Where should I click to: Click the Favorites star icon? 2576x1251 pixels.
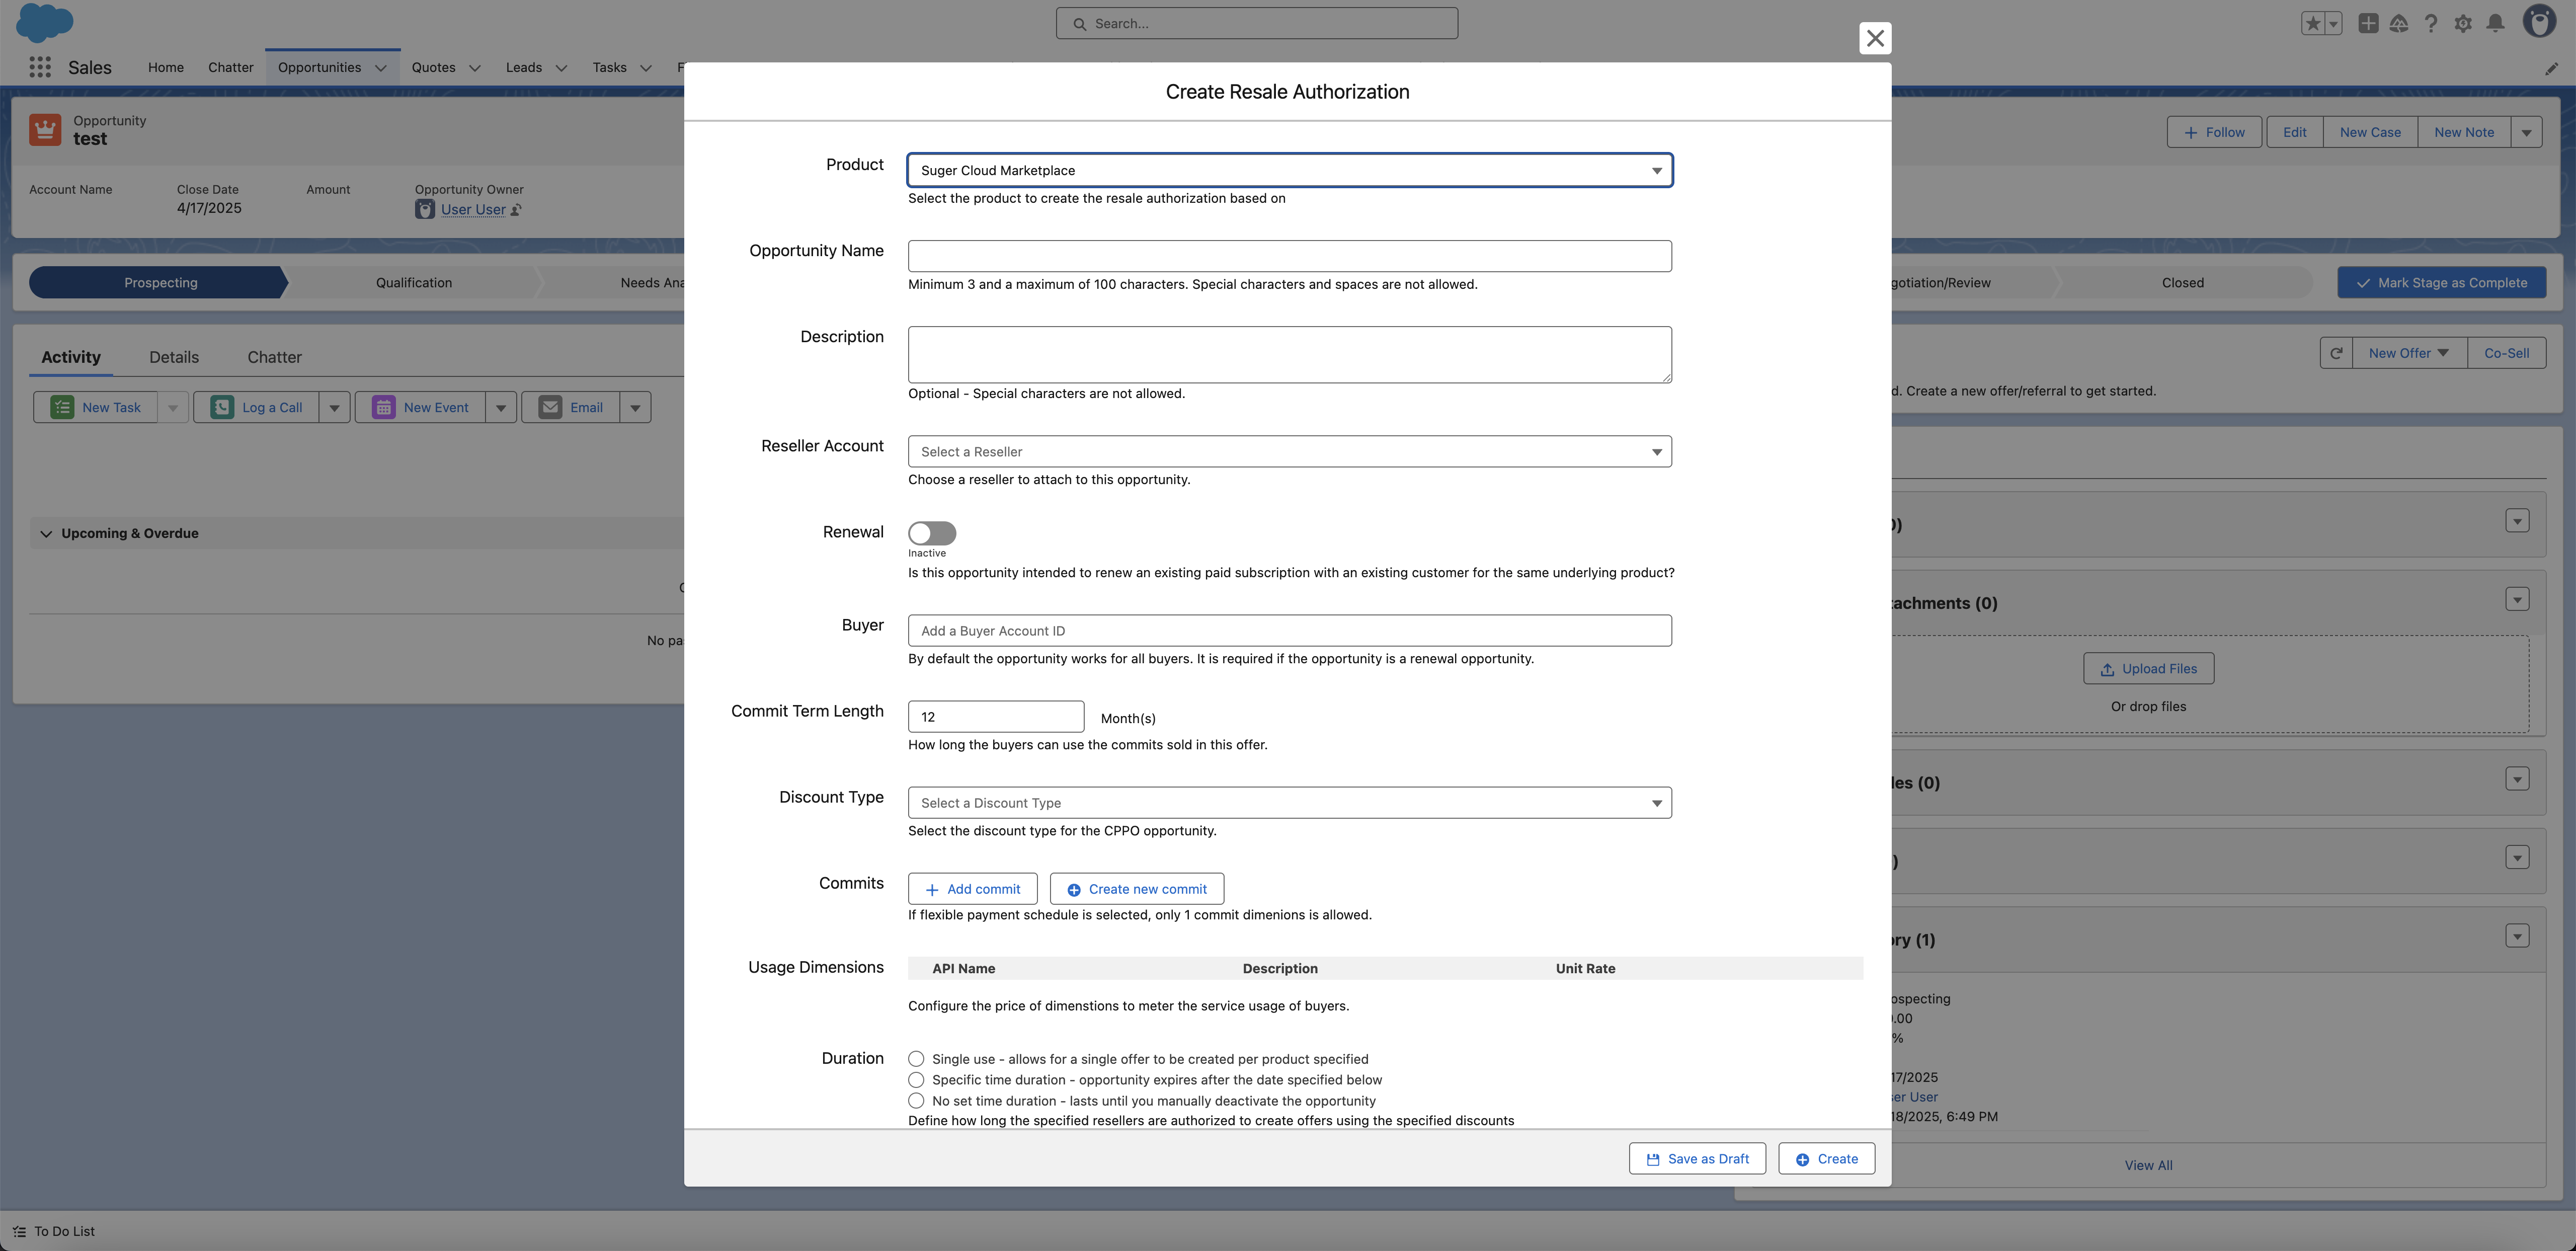pos(2312,23)
